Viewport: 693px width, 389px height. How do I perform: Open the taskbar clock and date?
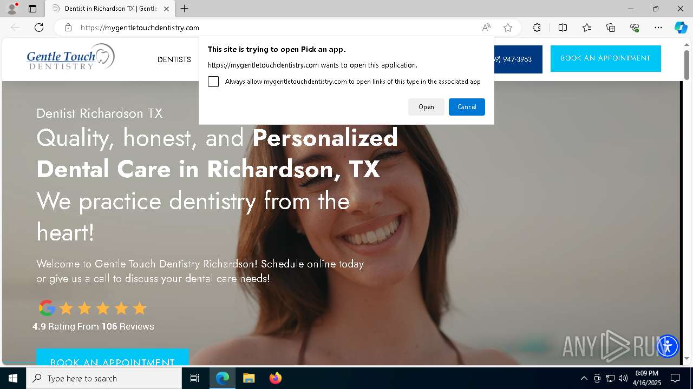pos(647,378)
